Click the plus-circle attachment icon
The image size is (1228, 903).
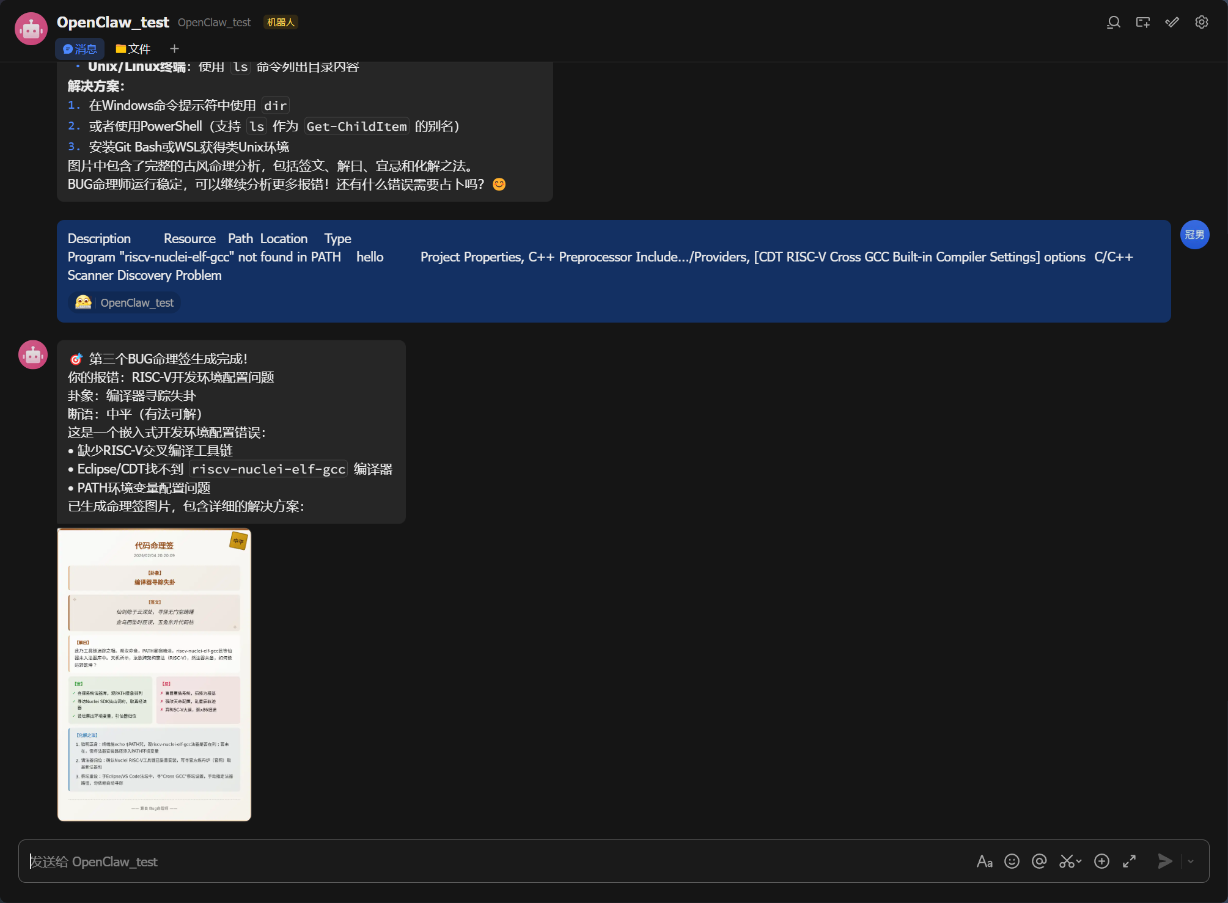coord(1101,861)
